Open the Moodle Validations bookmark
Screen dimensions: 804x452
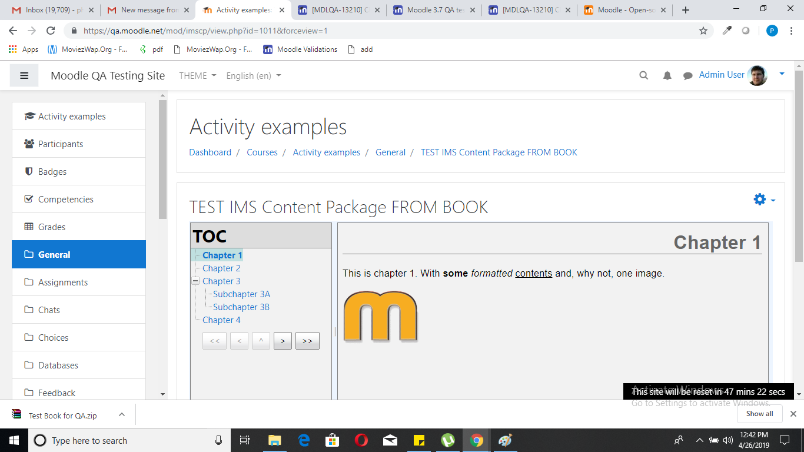(301, 49)
